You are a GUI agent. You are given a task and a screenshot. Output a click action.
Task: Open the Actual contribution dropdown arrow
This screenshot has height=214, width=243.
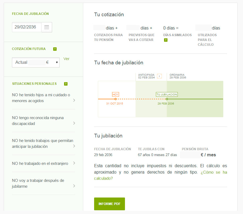click(57, 62)
